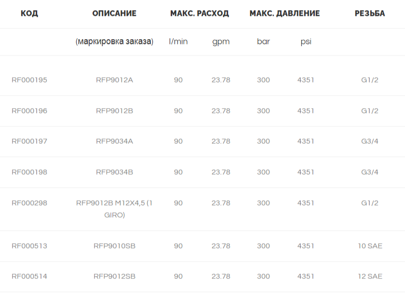This screenshot has width=405, height=304.
Task: Click the 10 SAE thread value
Action: [370, 246]
